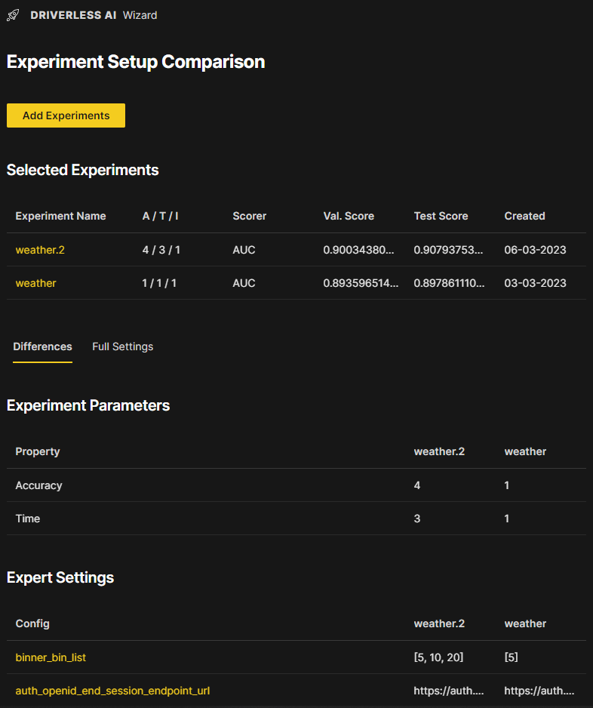The image size is (593, 708).
Task: Click the A / T / I column header
Action: click(159, 216)
